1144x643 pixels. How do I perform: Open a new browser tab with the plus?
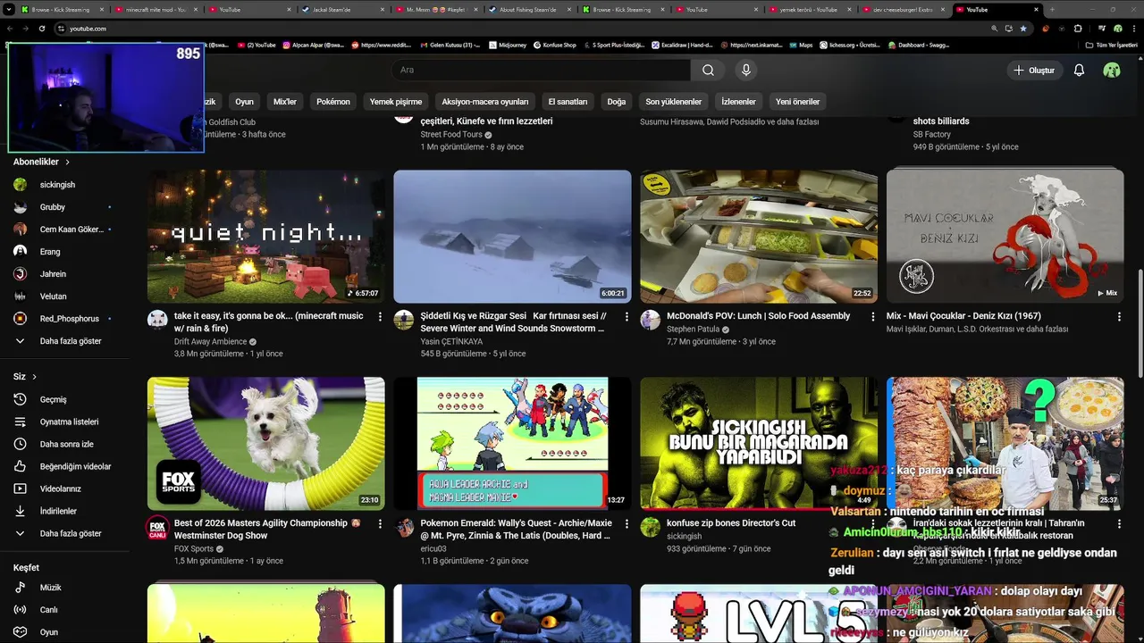point(1052,10)
